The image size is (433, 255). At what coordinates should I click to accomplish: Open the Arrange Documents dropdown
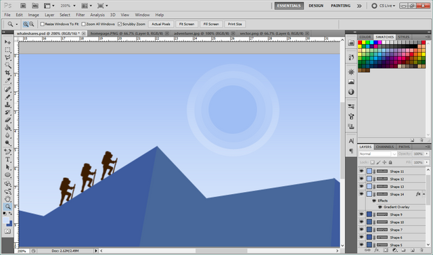point(87,5)
